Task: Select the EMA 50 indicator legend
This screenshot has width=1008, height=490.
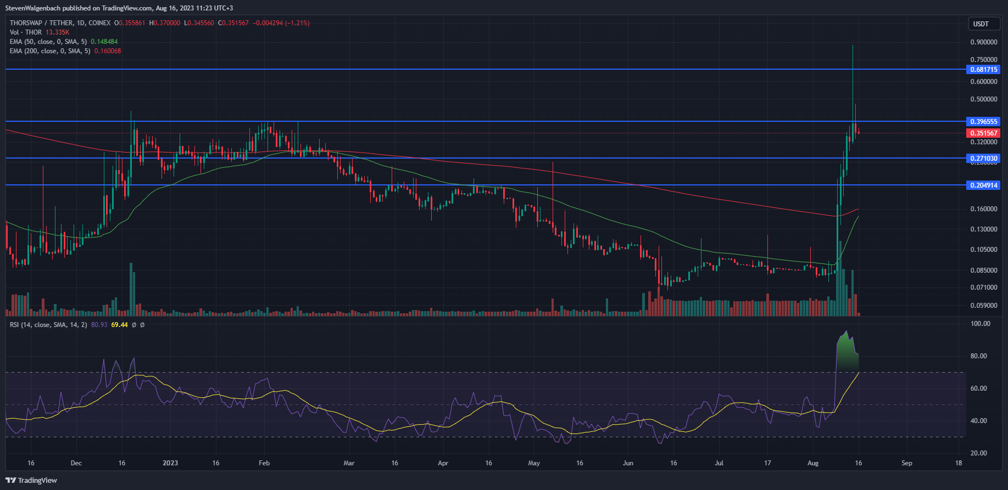Action: tap(48, 42)
